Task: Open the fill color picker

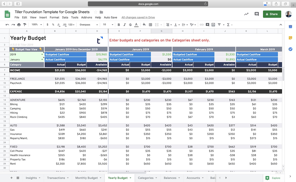Action: [144, 24]
